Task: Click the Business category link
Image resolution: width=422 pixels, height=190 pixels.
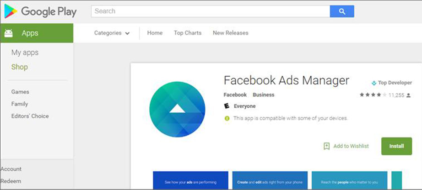Action: coord(264,95)
